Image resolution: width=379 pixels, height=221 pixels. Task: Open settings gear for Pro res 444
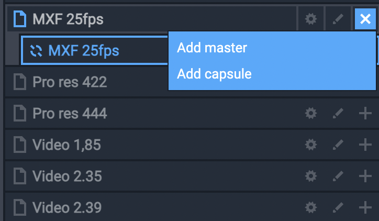point(311,113)
